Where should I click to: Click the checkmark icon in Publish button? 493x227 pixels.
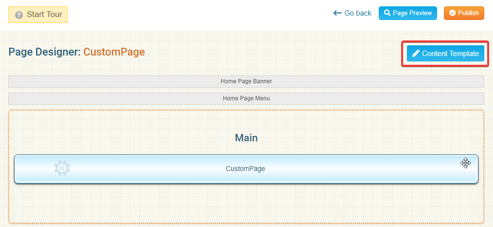452,13
